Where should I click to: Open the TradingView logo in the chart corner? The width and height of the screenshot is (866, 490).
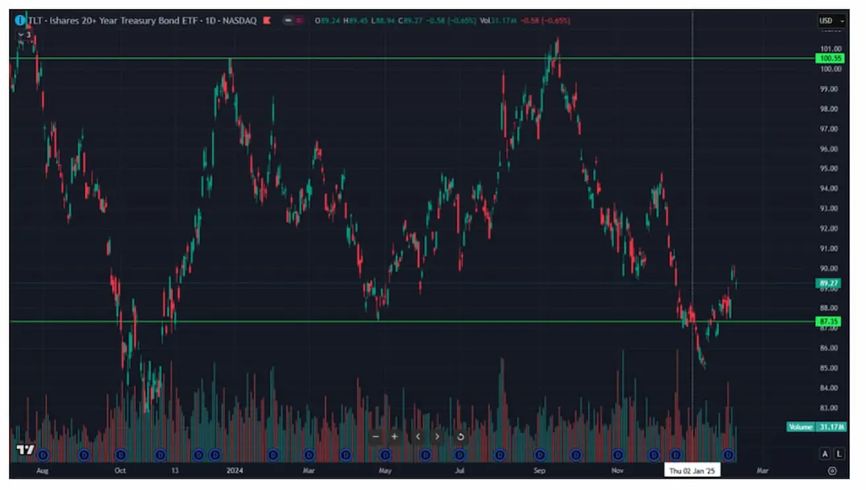[x=25, y=450]
